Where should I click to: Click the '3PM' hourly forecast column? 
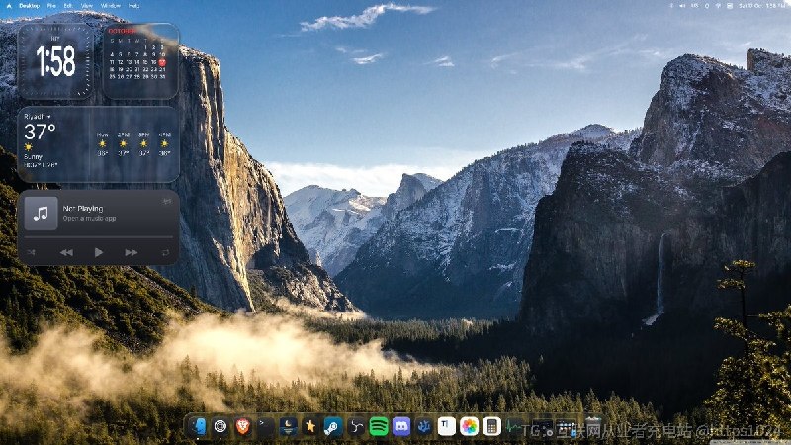click(x=143, y=144)
